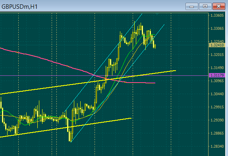Select the gray chart shift triangle marker
This screenshot has width=228, height=156.
[157, 14]
